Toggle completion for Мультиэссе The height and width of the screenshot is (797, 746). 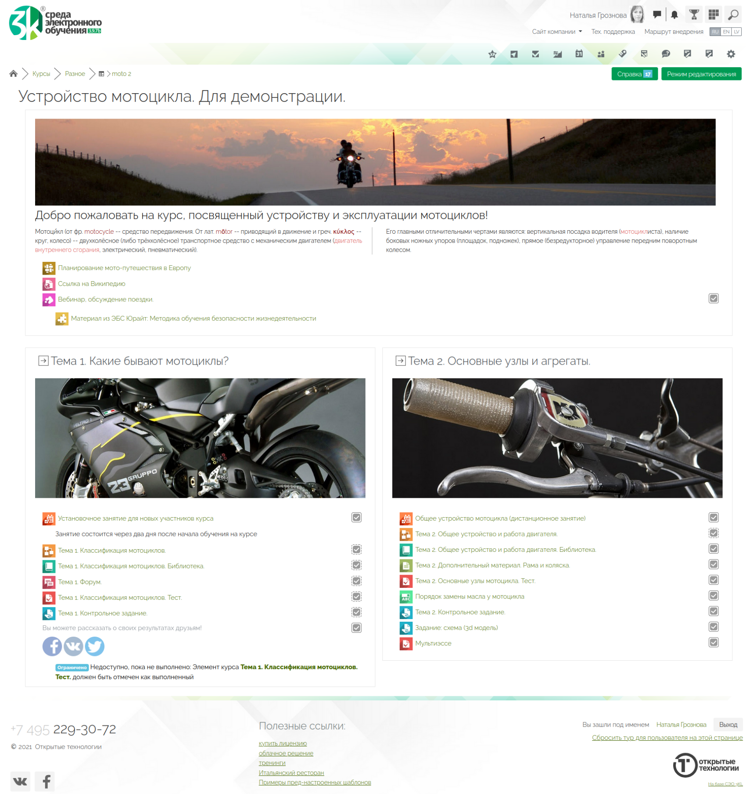(714, 643)
